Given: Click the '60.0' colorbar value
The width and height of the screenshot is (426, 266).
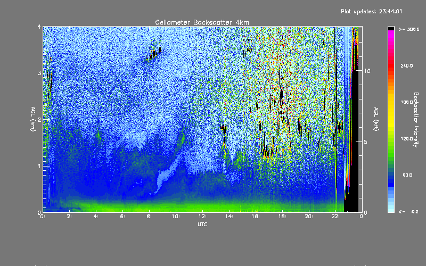Looking at the screenshot, I should 407,175.
